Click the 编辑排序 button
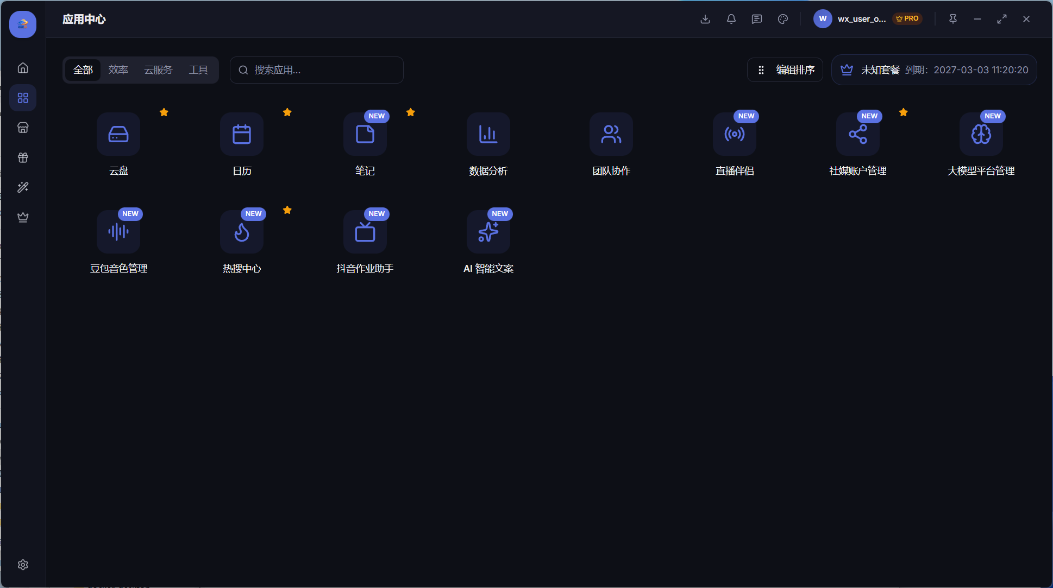 click(785, 70)
